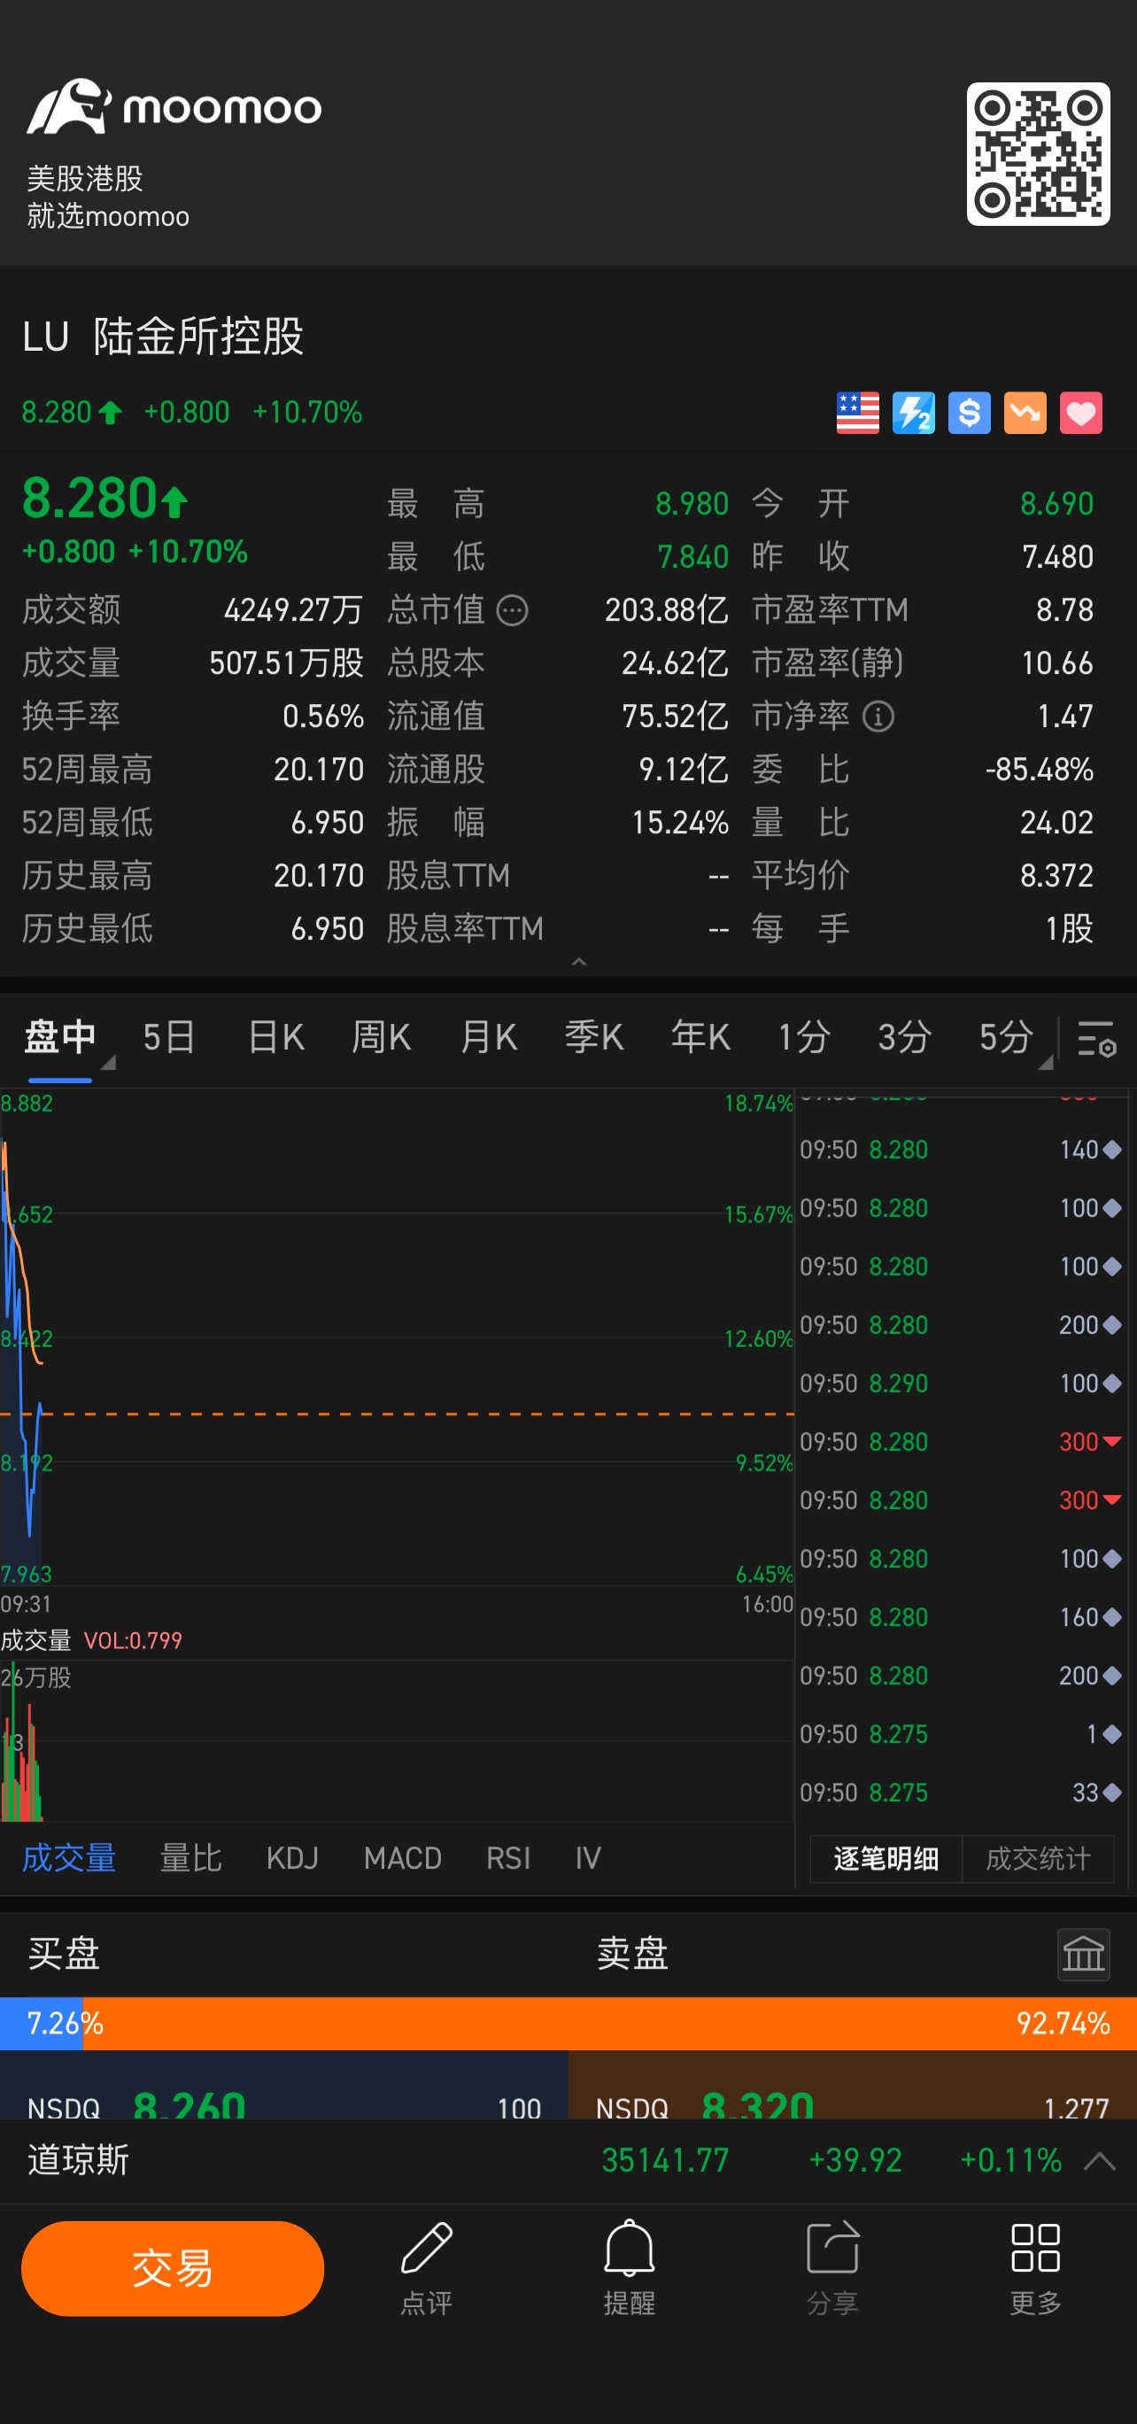Tap the orange 交易 button
This screenshot has height=2424, width=1137.
tap(173, 2268)
